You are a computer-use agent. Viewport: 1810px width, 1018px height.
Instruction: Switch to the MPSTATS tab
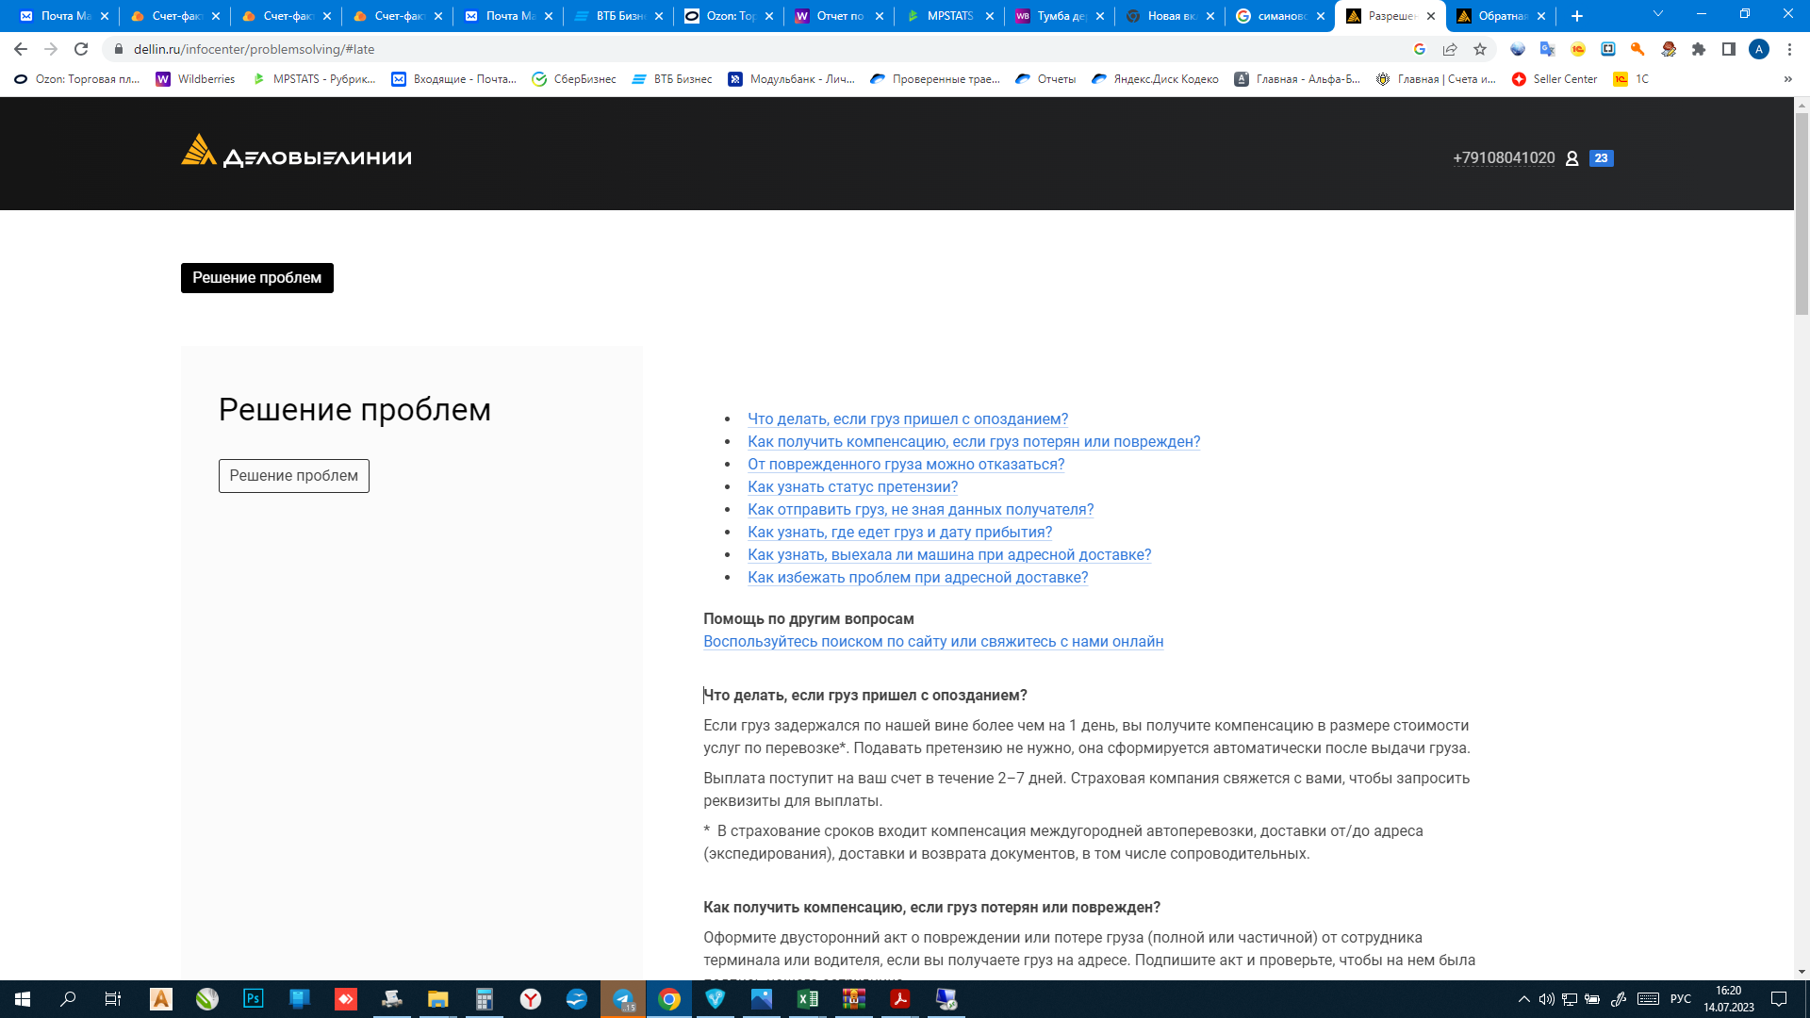948,16
